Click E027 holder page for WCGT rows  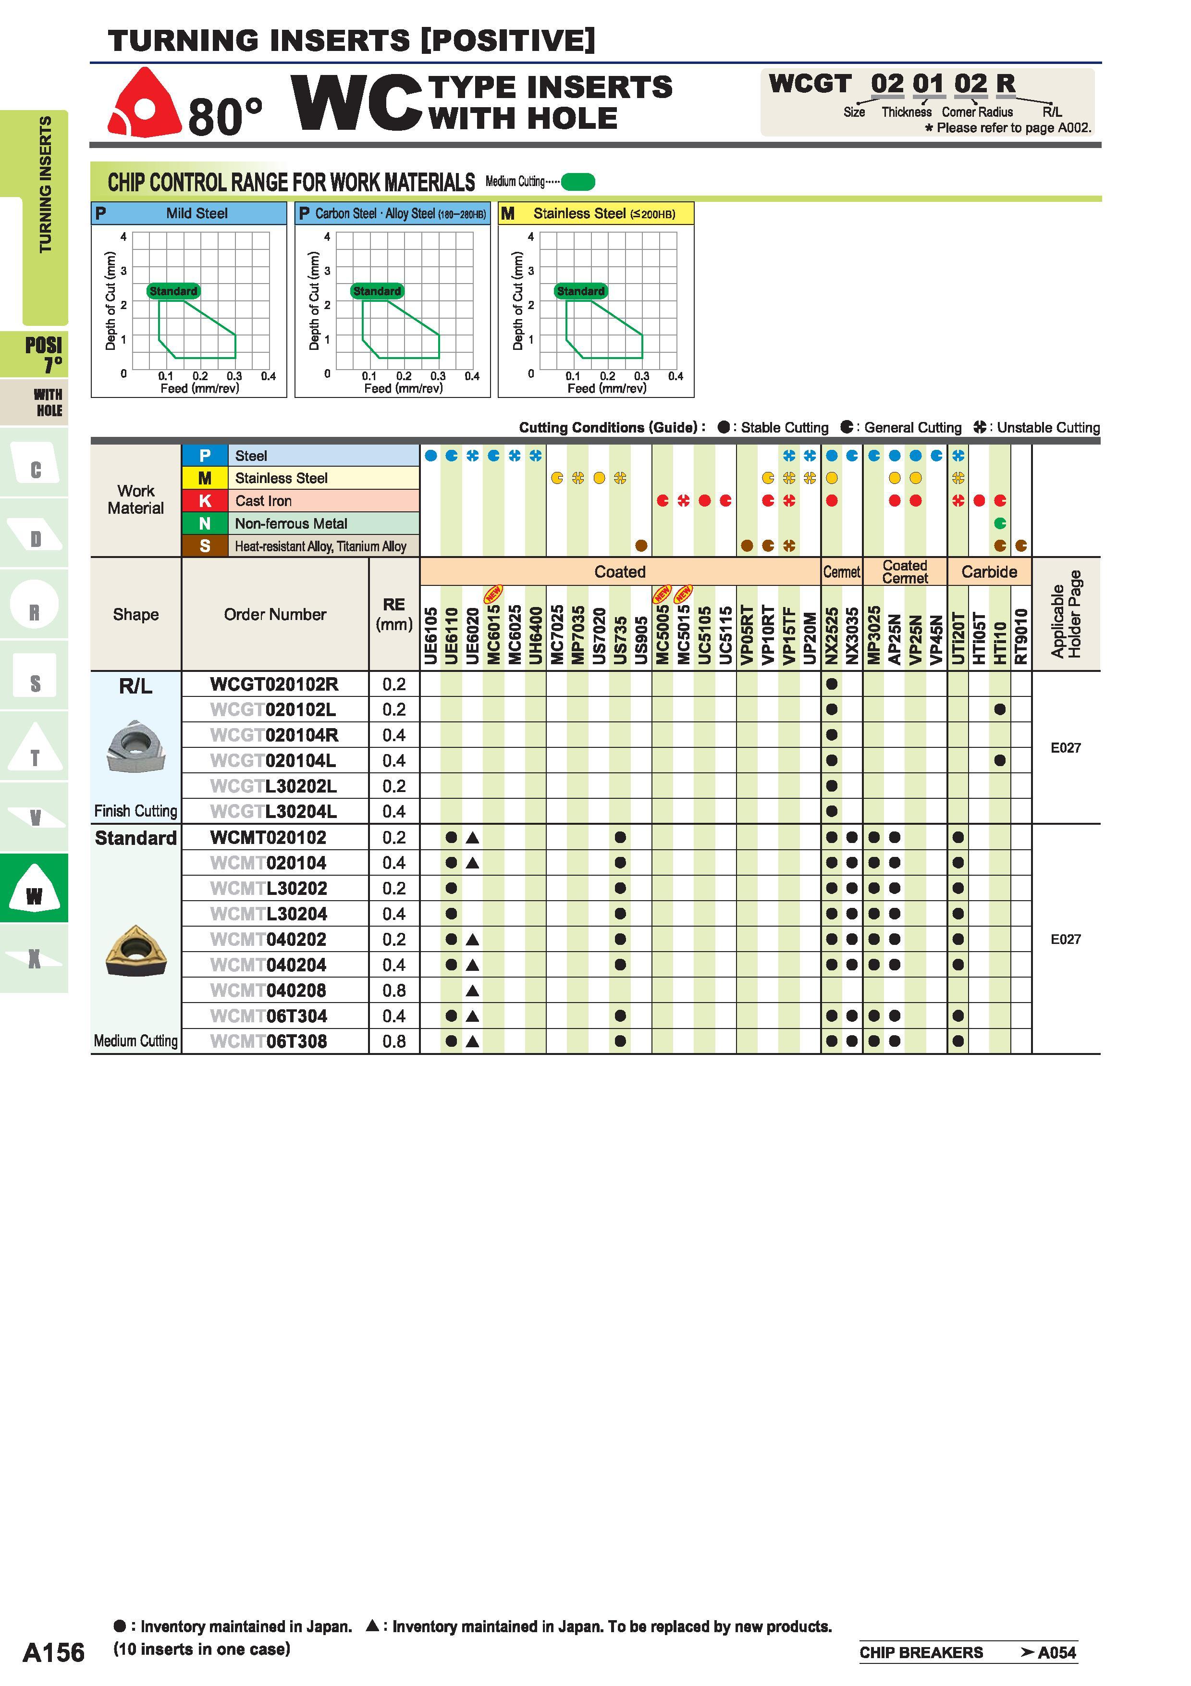pos(1066,747)
